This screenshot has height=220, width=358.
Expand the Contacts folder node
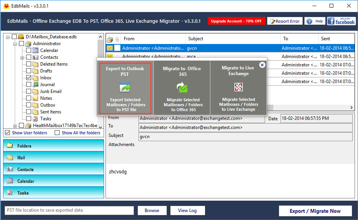point(22,58)
